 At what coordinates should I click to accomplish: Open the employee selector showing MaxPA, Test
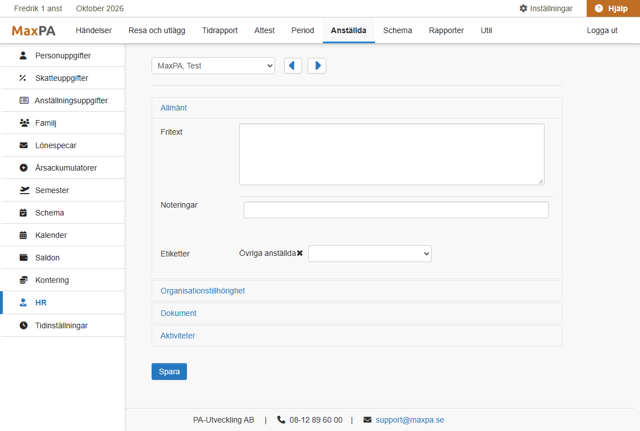213,66
